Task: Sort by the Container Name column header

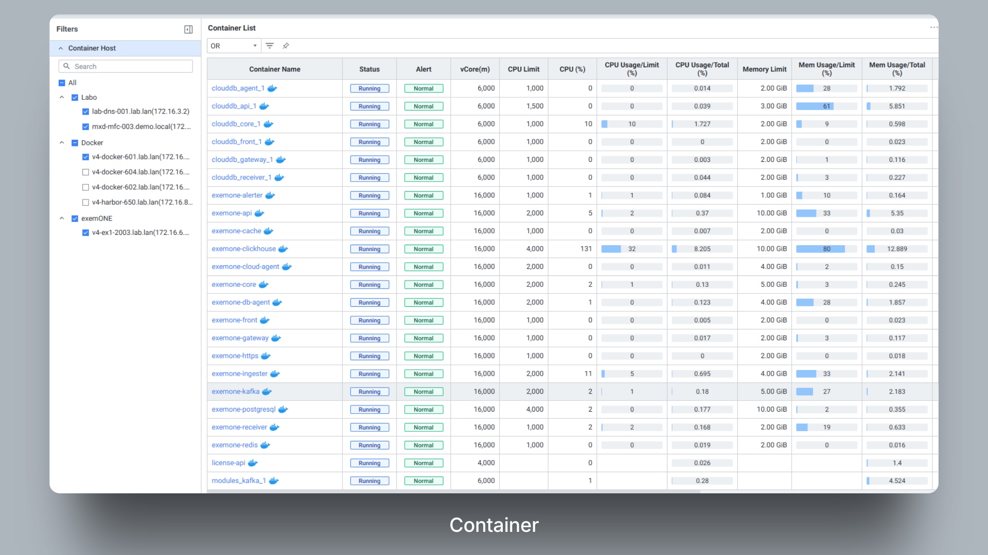Action: tap(274, 69)
